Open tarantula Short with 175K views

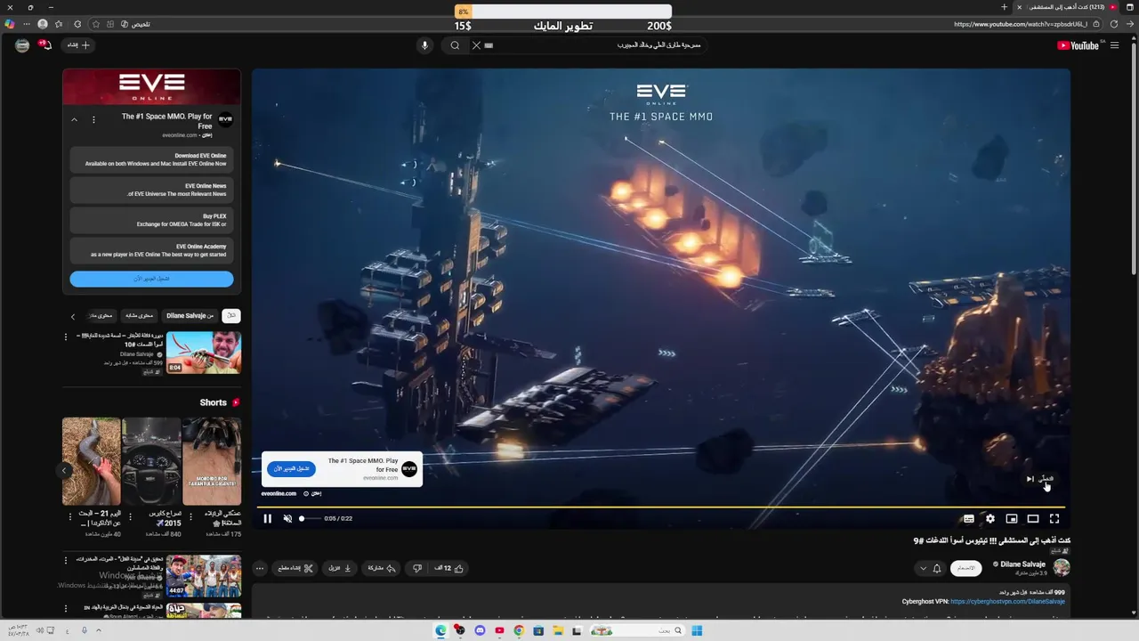coord(211,461)
